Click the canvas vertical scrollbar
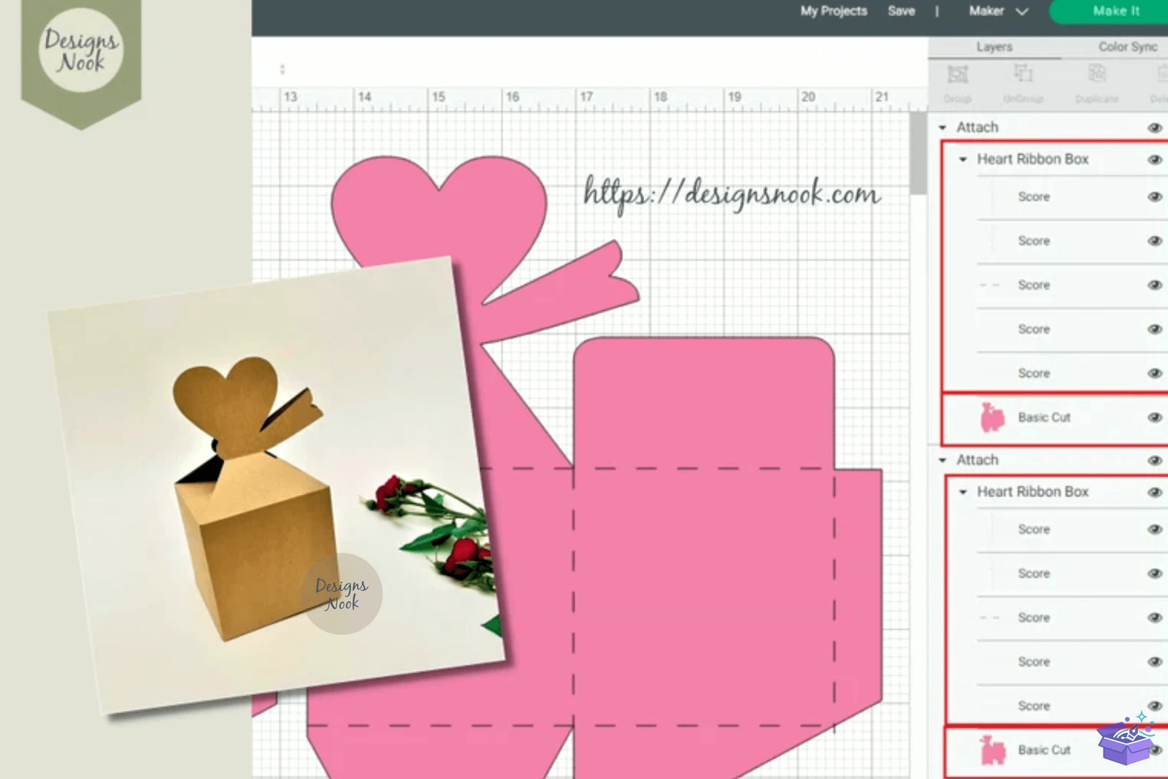Screen dimensions: 1168x779 pos(918,152)
